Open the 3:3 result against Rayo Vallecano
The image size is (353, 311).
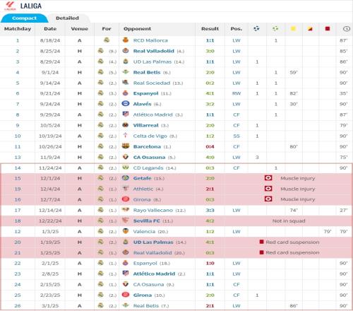[x=210, y=210]
